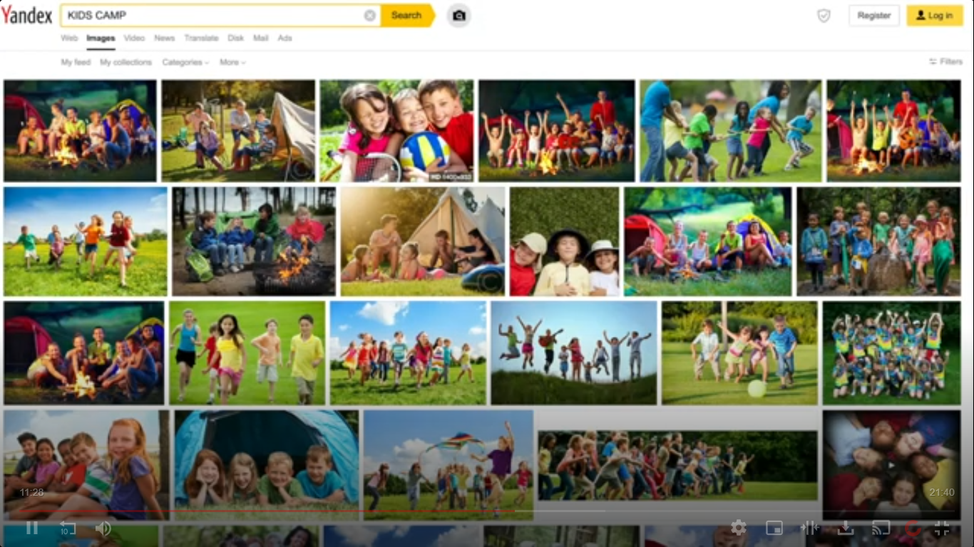This screenshot has height=547, width=974.
Task: Open the audio equalizer icon in player
Action: [810, 528]
